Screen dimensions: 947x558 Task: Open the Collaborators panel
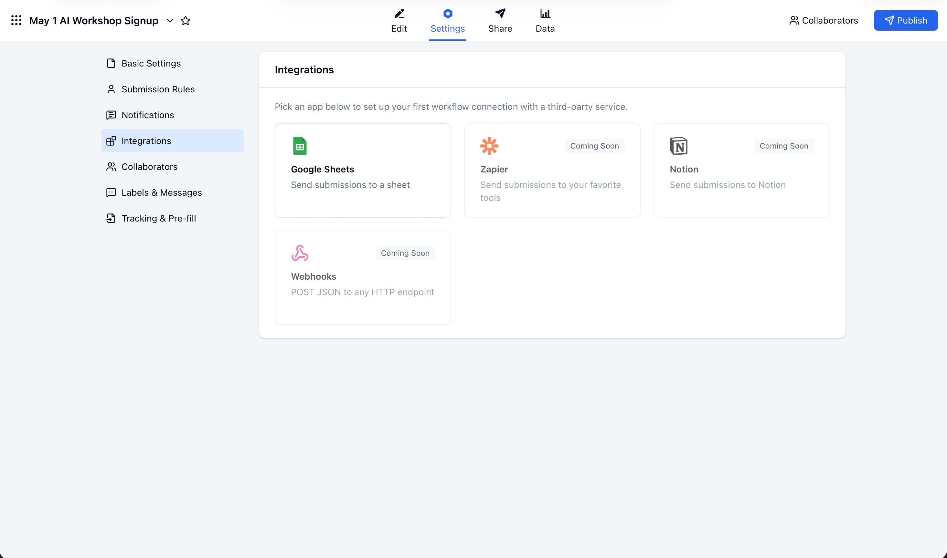824,20
